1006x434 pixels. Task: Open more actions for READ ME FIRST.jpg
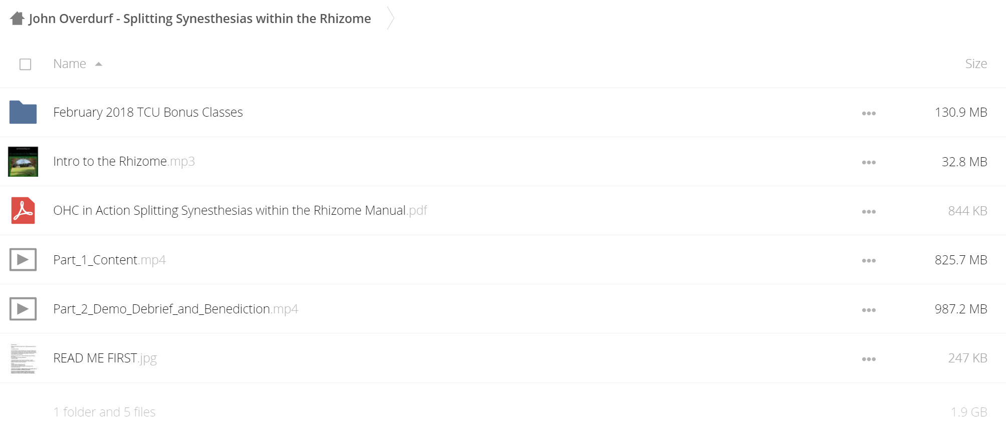pos(869,359)
